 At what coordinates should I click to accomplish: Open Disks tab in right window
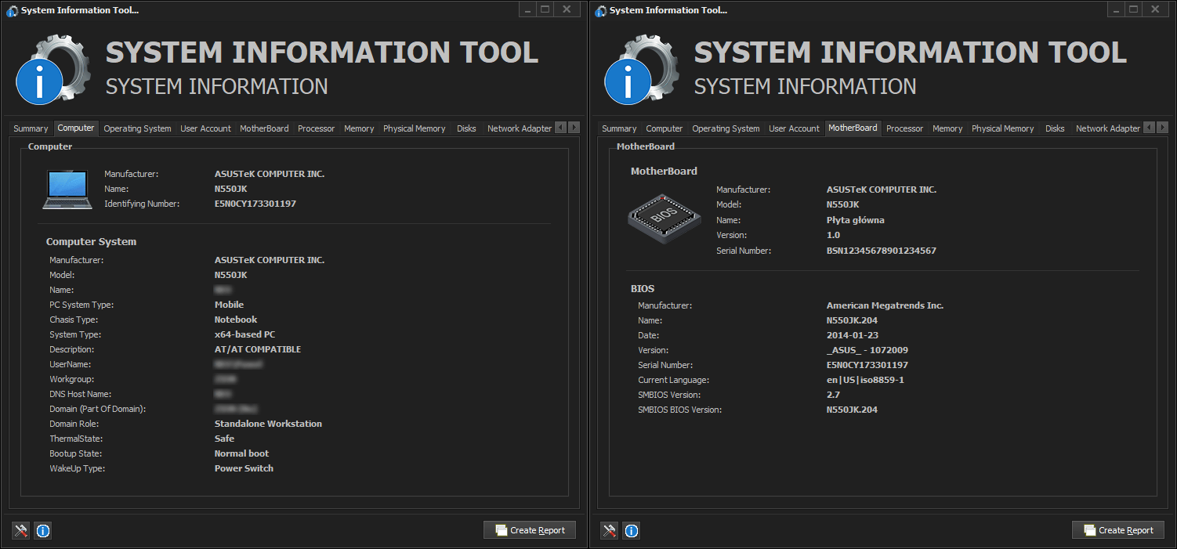pos(1055,128)
